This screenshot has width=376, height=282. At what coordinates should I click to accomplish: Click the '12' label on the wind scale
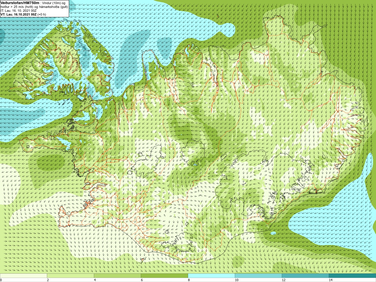coord(283,280)
